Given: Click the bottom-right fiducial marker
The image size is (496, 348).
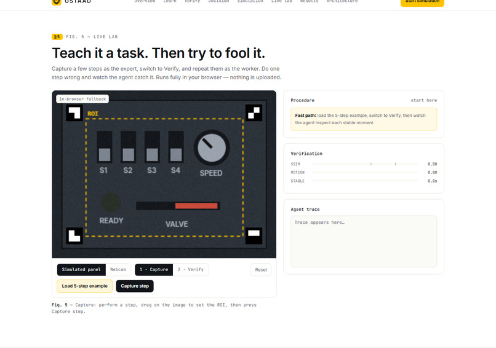Looking at the screenshot, I should click(254, 236).
